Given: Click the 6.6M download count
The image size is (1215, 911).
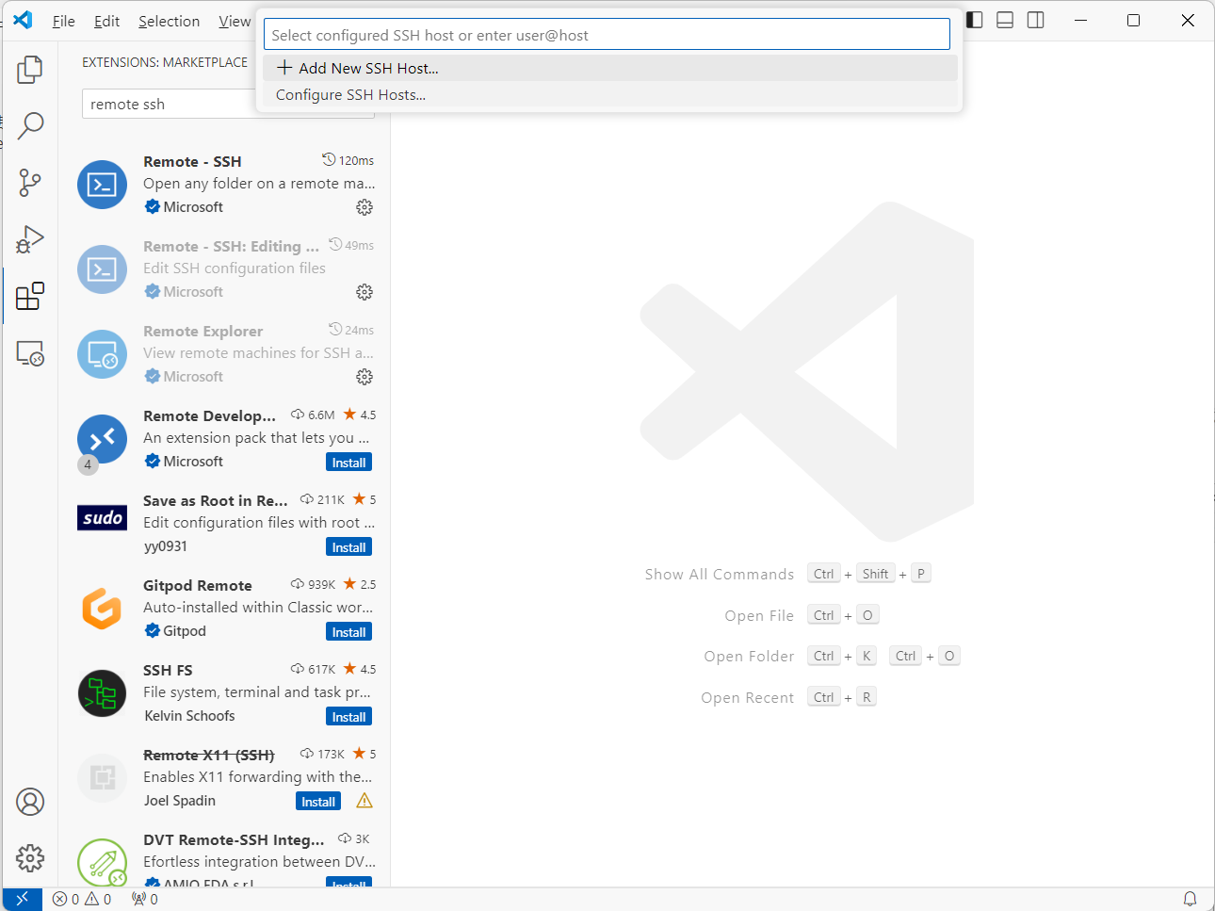Looking at the screenshot, I should 313,415.
